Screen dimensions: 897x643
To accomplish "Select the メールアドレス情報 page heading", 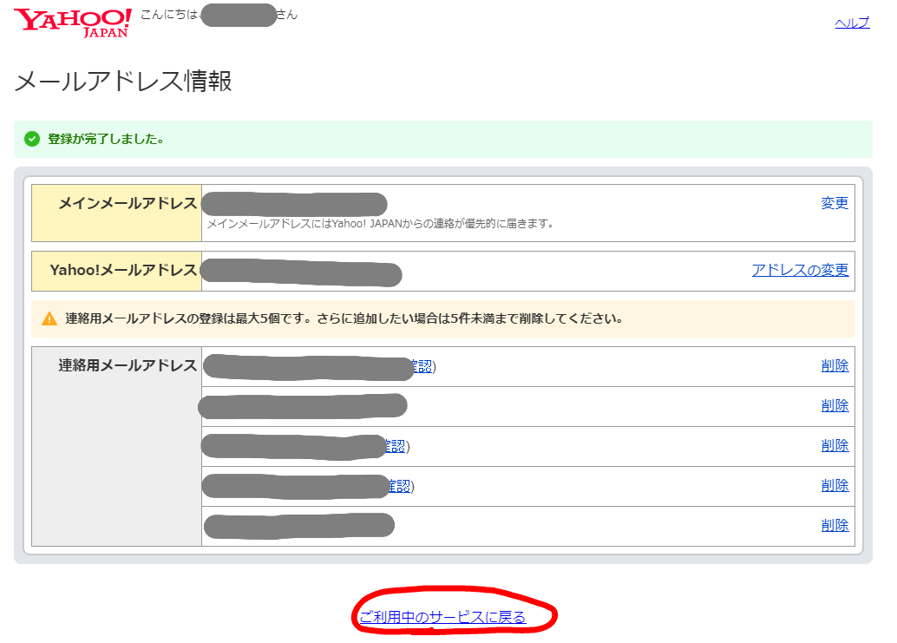I will tap(123, 82).
